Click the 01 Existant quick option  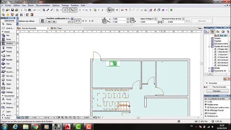(x=212, y=113)
